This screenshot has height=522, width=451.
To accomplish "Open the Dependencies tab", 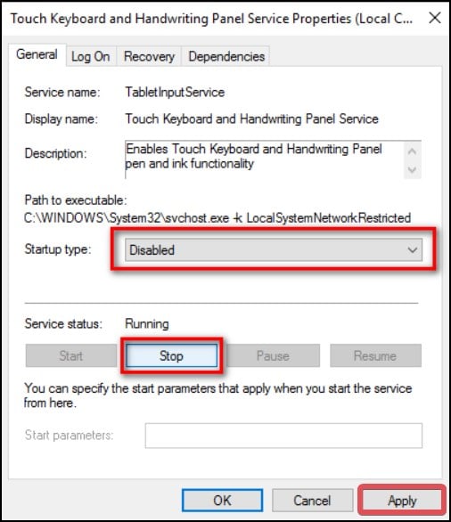I will point(226,57).
